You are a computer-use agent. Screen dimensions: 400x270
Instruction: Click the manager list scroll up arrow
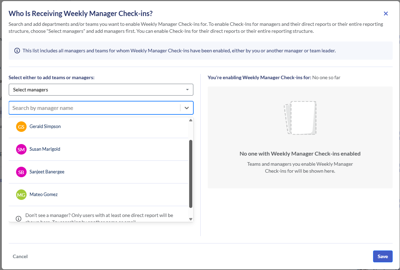click(x=191, y=120)
